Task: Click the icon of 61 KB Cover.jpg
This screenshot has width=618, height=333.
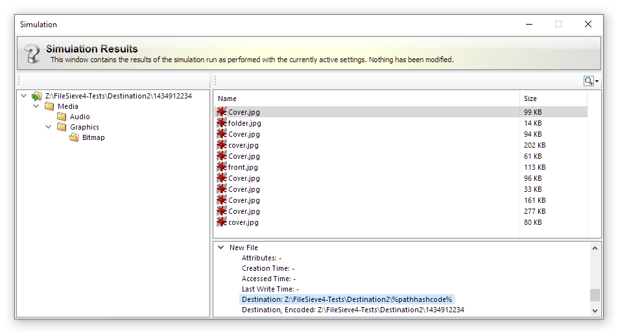Action: (222, 156)
